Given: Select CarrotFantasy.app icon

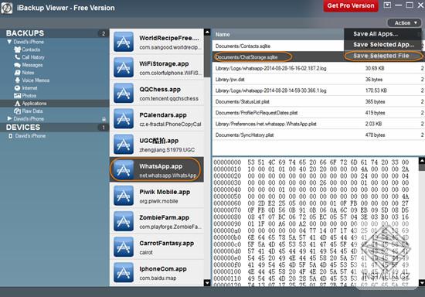Looking at the screenshot, I should tap(124, 247).
